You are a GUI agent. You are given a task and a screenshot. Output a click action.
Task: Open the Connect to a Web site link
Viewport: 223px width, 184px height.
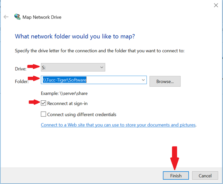pyautogui.click(x=118, y=125)
